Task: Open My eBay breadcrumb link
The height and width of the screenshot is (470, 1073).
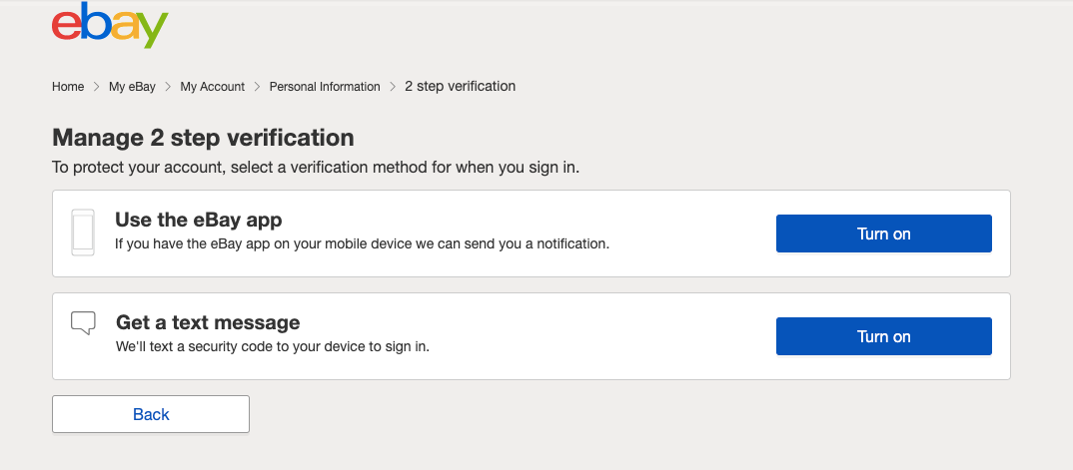Action: point(132,87)
